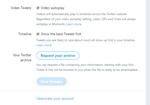Click the divider line above Deactivate your account
150x105 pixels.
(73, 91)
